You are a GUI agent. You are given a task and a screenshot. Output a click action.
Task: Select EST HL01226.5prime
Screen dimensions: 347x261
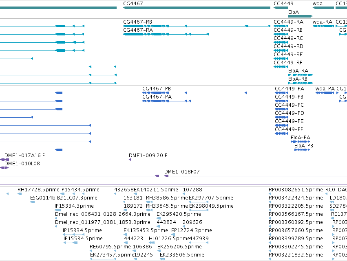point(152,243)
